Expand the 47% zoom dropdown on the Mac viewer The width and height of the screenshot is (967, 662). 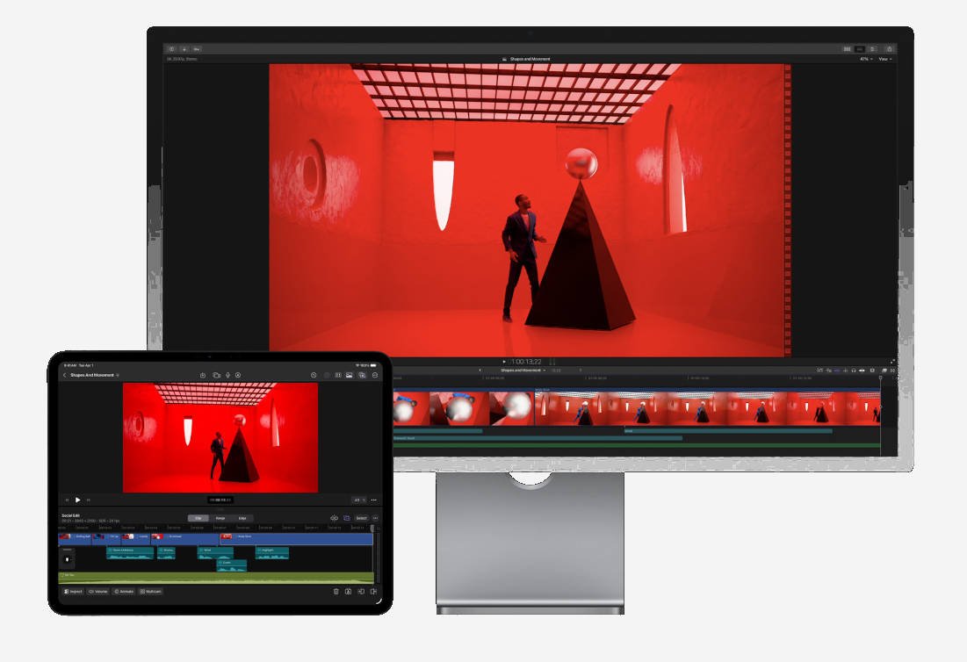click(x=865, y=59)
